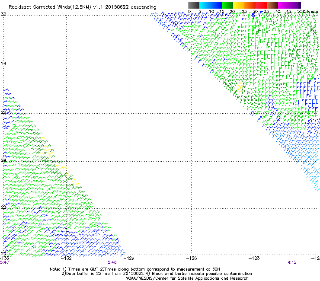The image size is (320, 281).
Task: Click the note 'Data buffer is 22 hrs'
Action: (x=86, y=274)
